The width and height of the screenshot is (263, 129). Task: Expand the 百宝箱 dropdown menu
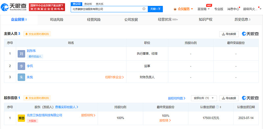203,9
